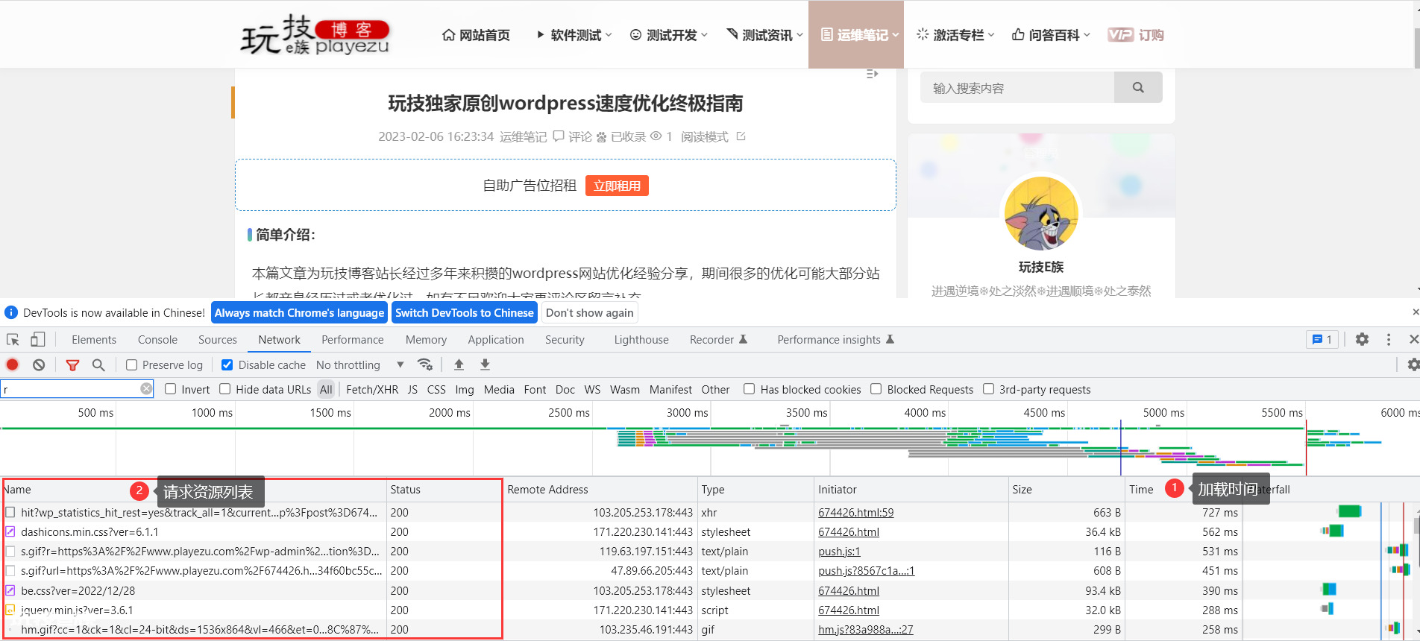Select the dashicons.min.css?ver=6.1.1 request
Viewport: 1420px width, 641px height.
(x=89, y=532)
